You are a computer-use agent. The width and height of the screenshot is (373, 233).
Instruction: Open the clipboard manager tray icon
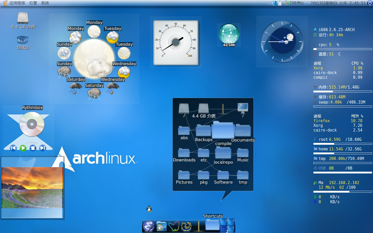pos(280,3)
